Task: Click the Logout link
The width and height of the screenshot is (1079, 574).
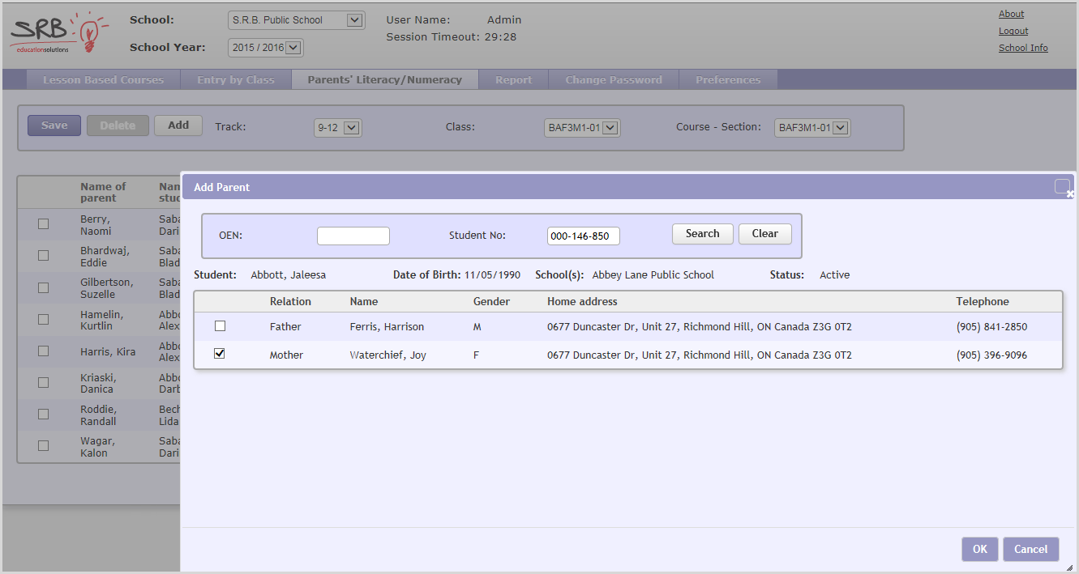Action: [x=1013, y=31]
